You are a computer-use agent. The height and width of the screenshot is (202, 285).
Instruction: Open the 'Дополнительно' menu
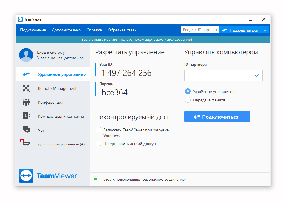(66, 30)
